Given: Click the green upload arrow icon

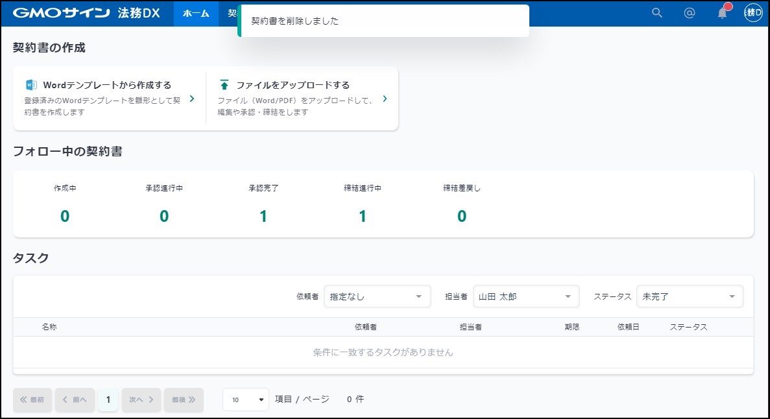Looking at the screenshot, I should [224, 85].
